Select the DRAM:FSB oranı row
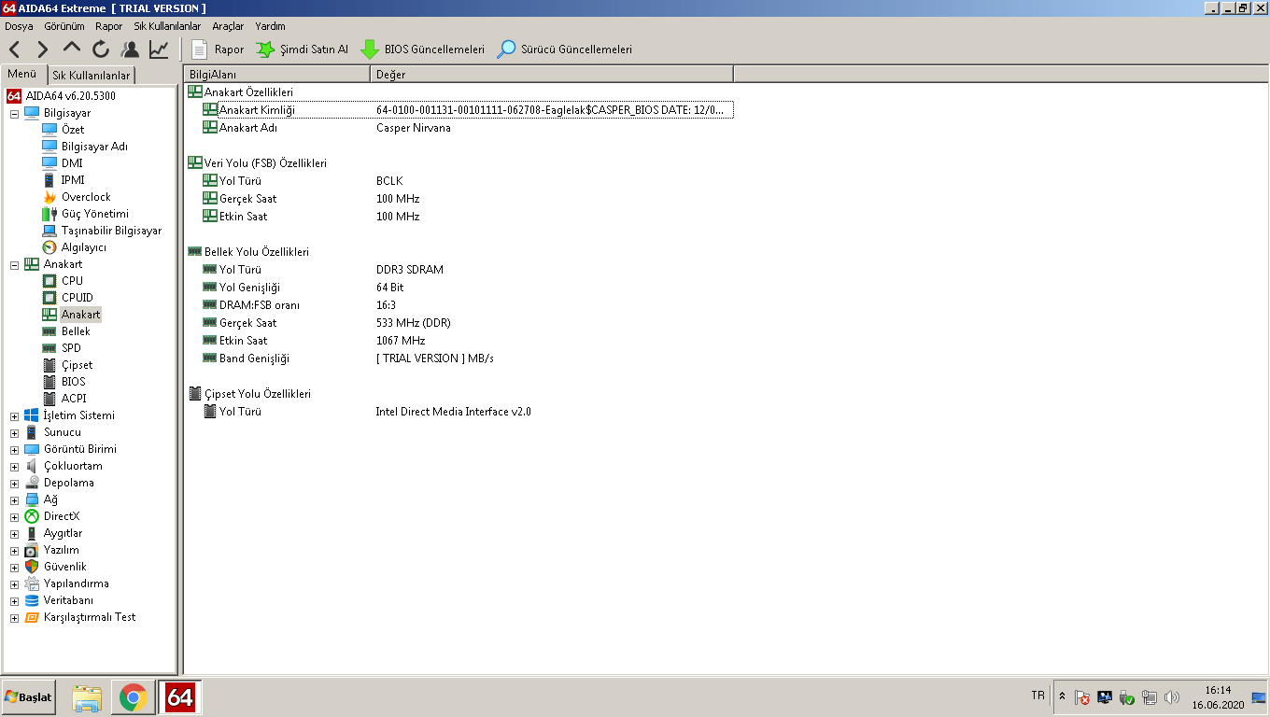 click(468, 305)
